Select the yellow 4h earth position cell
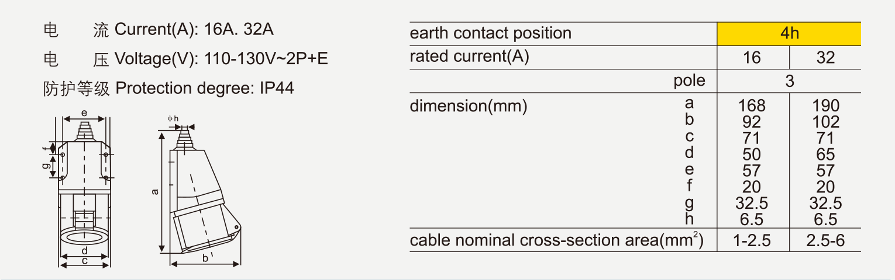 pyautogui.click(x=789, y=34)
